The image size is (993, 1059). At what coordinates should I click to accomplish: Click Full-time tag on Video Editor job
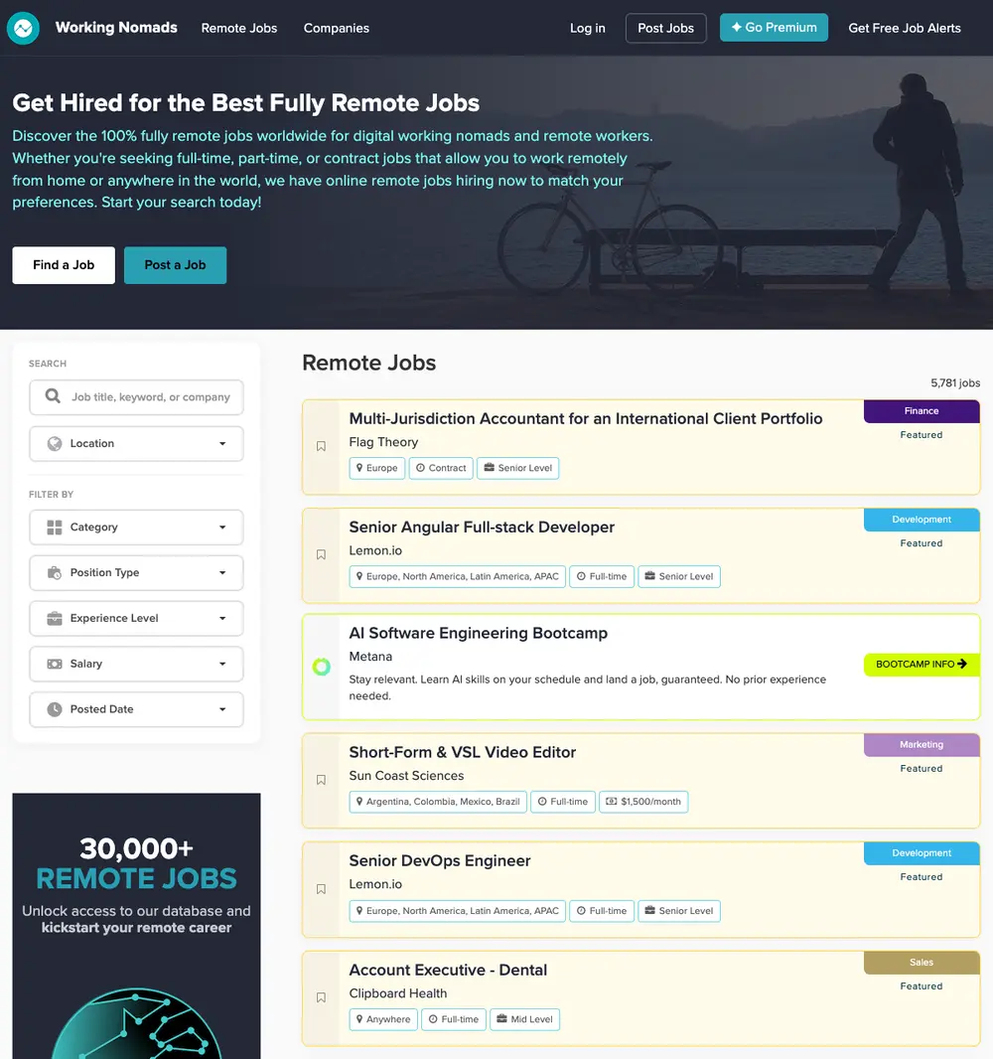point(563,802)
